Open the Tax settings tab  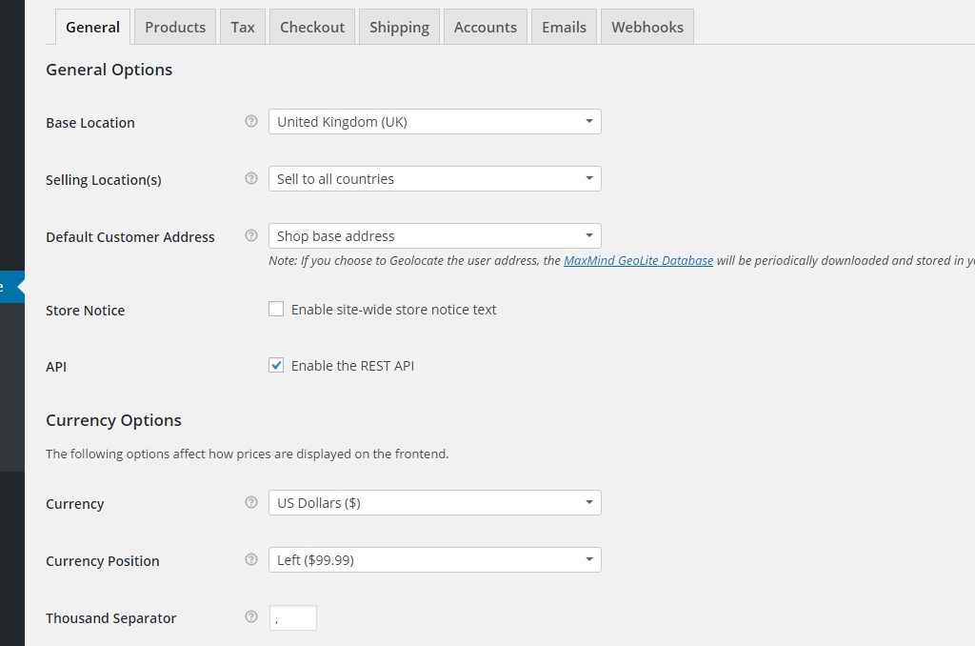click(243, 27)
